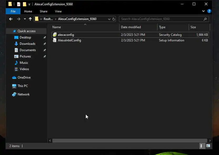
Task: Open the File ribbon tab
Action: [13, 11]
